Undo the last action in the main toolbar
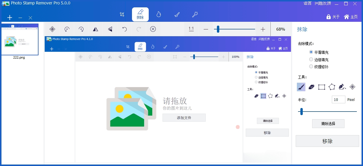The height and width of the screenshot is (166, 363). (124, 29)
